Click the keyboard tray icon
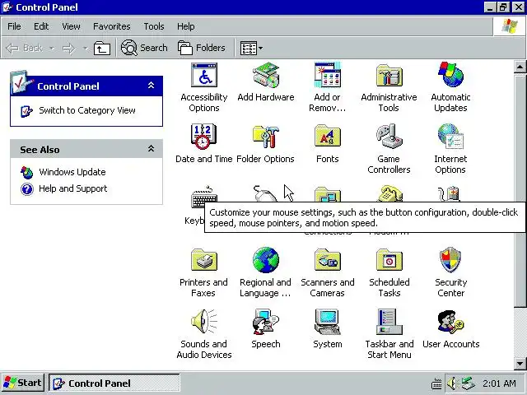The image size is (527, 395). [436, 383]
